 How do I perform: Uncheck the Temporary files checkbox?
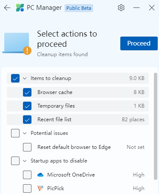[27, 106]
